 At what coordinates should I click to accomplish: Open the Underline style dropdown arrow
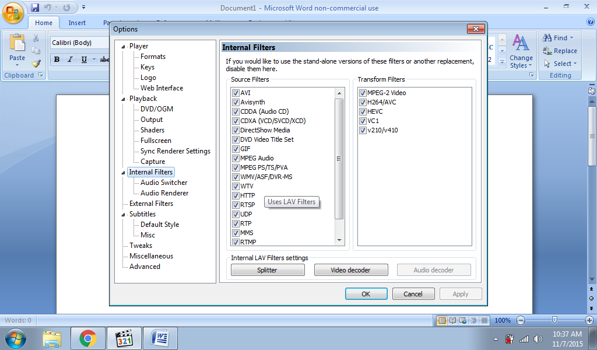click(94, 60)
